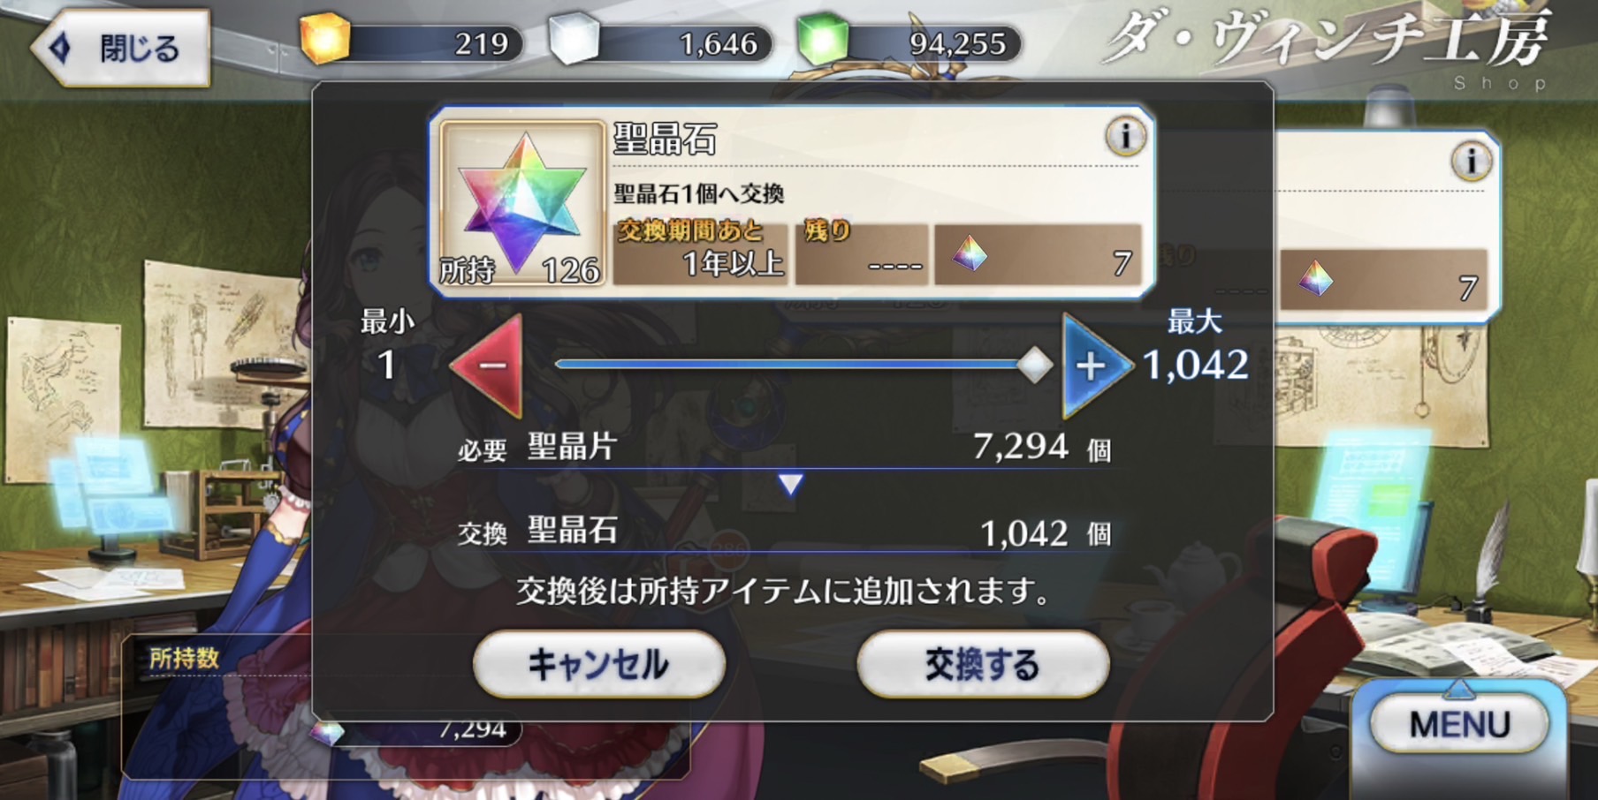Click the small white down-arrow between rows
1598x800 pixels.
click(790, 484)
